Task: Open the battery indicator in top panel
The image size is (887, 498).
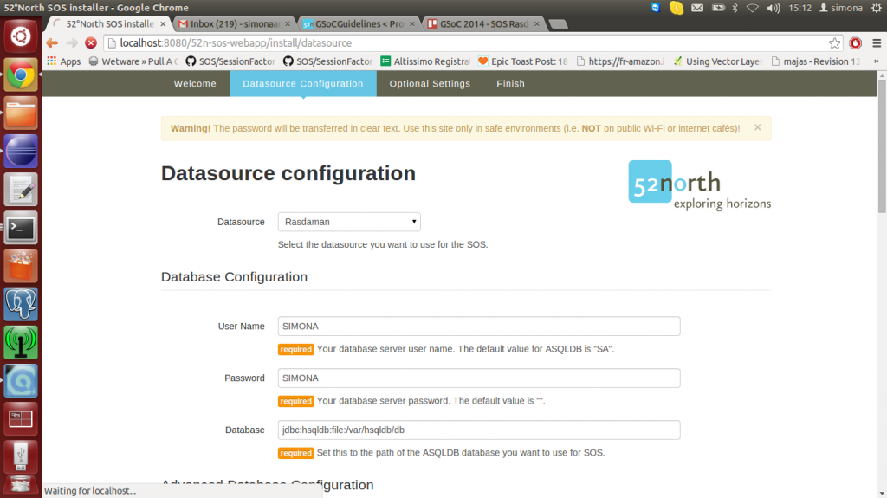Action: tap(718, 8)
